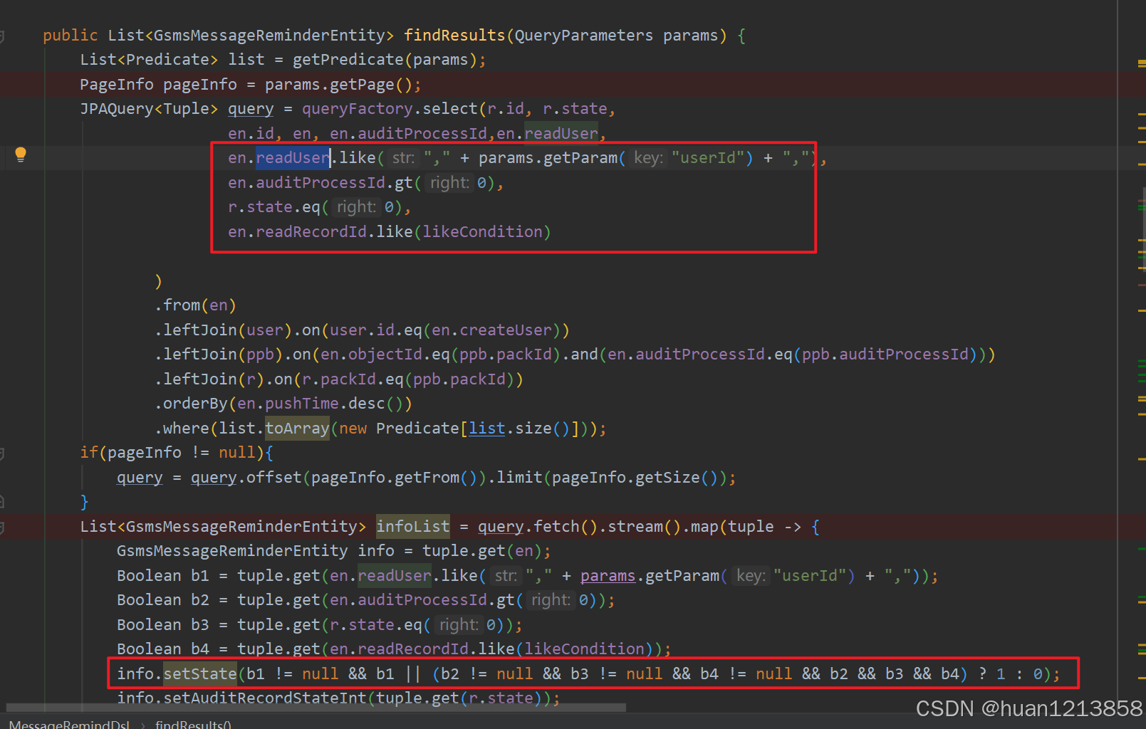The width and height of the screenshot is (1146, 729).
Task: Click the yellow intention lightbulb icon
Action: 20,154
